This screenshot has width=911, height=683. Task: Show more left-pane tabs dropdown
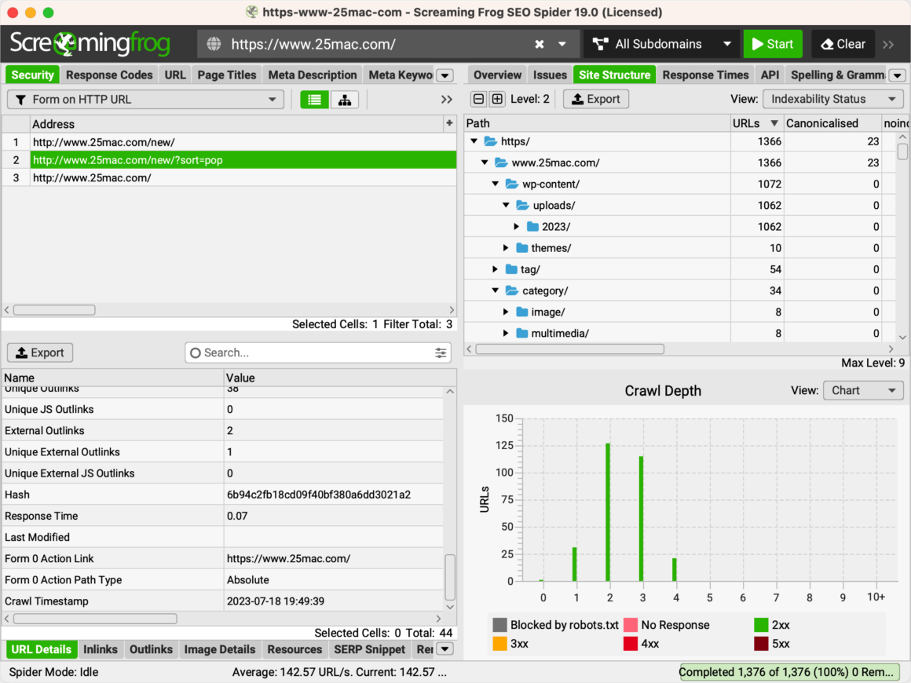(x=445, y=75)
